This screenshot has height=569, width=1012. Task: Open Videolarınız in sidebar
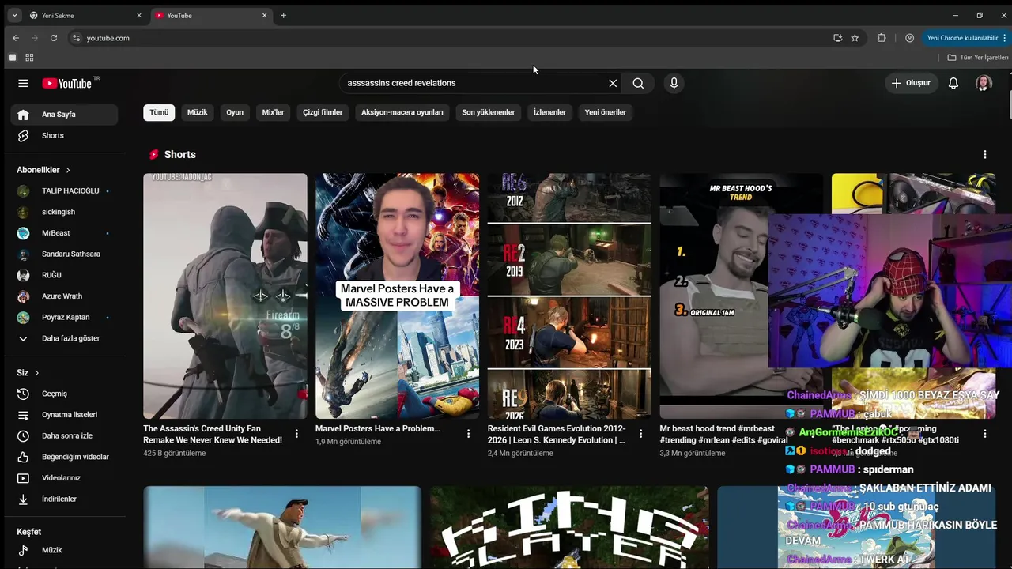[64, 478]
